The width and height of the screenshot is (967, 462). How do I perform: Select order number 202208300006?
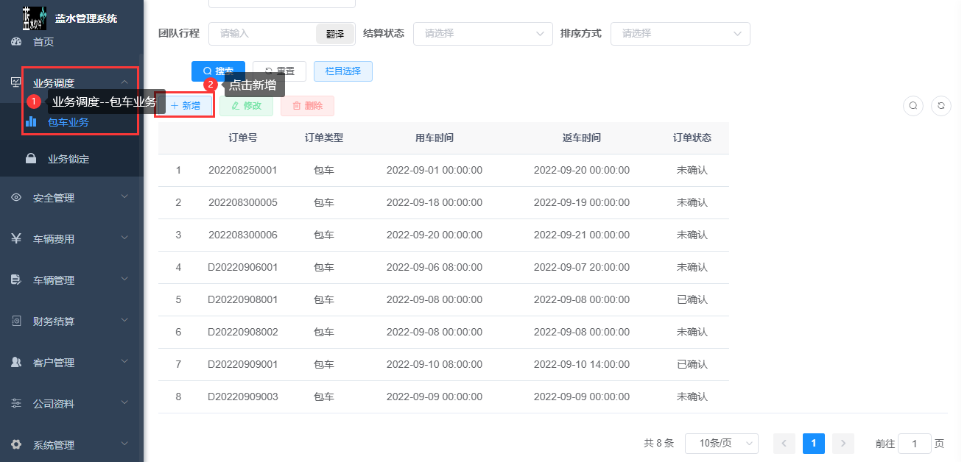click(x=243, y=235)
